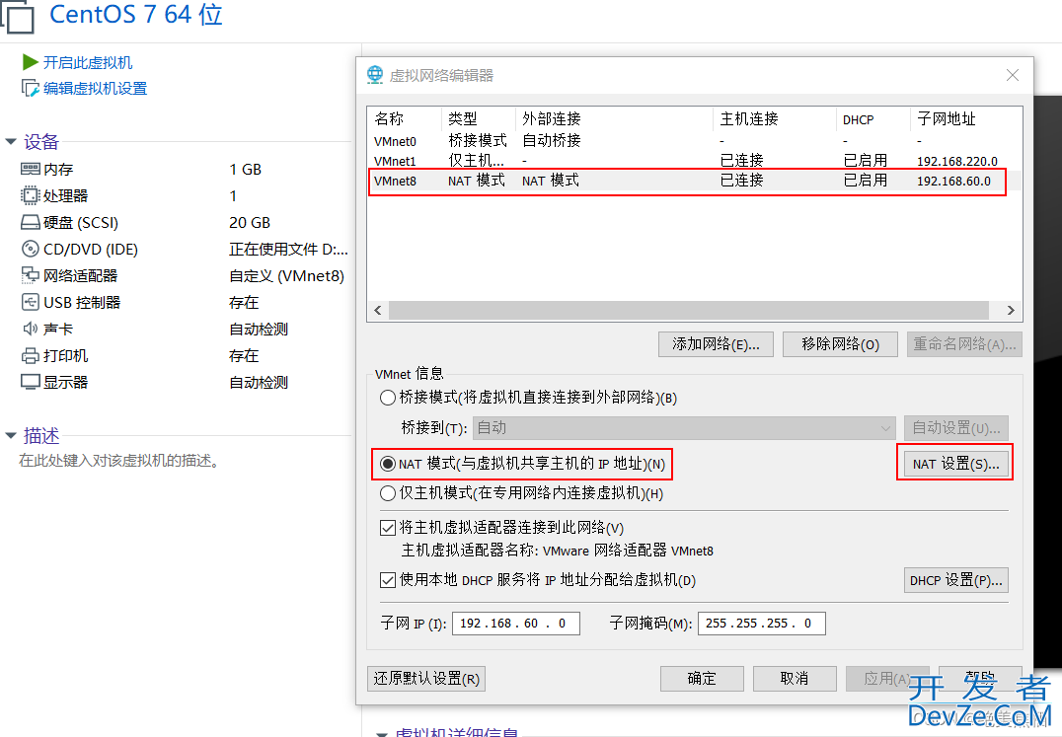Click 开启此虚拟机 link

pos(88,63)
